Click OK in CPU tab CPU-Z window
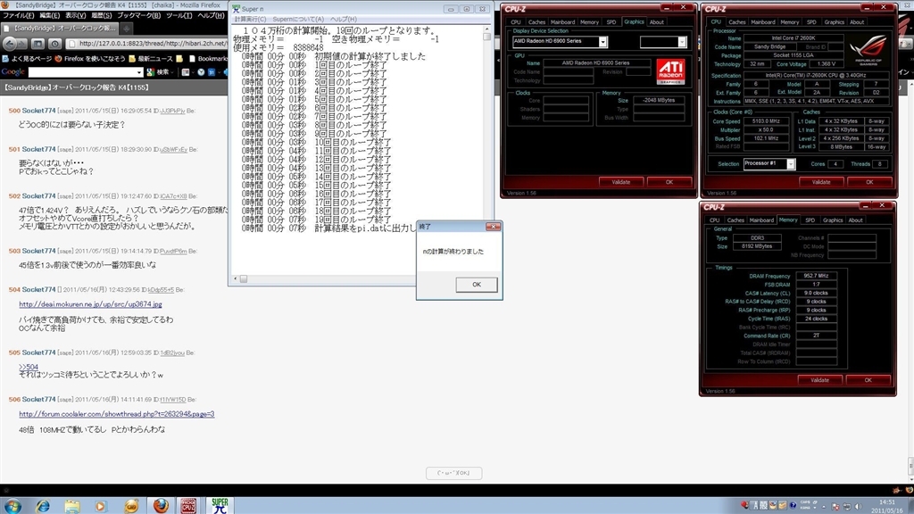Image resolution: width=914 pixels, height=514 pixels. [869, 182]
